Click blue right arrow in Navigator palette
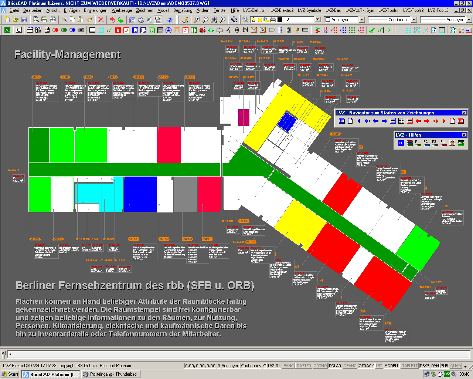The width and height of the screenshot is (473, 379). (384, 121)
